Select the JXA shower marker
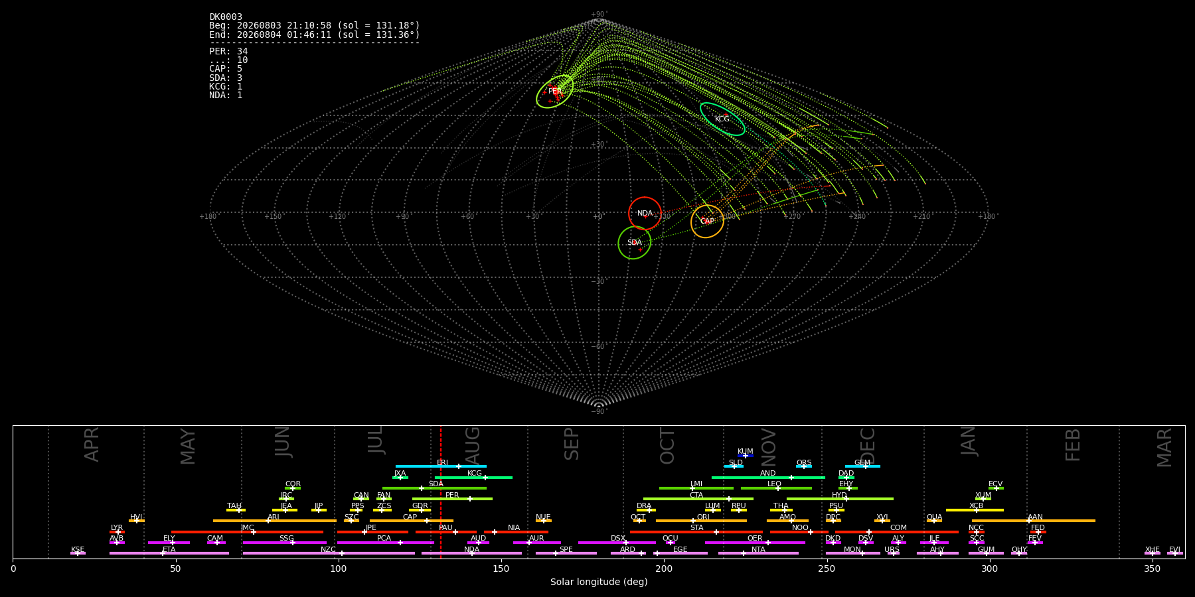 400,478
